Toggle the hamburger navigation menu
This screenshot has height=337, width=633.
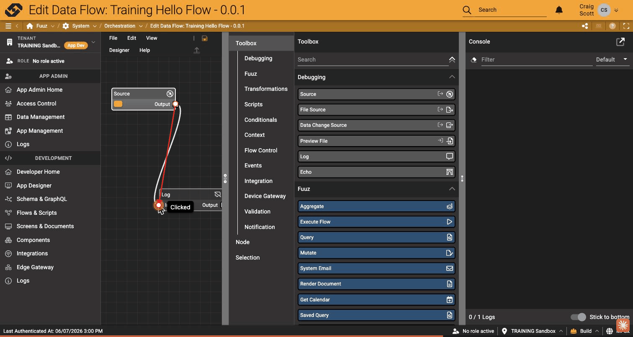[8, 26]
